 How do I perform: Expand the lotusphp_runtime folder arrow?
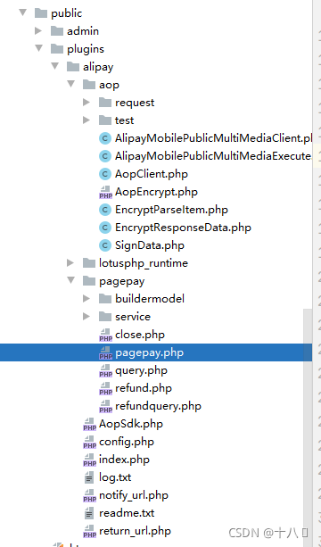coord(70,262)
